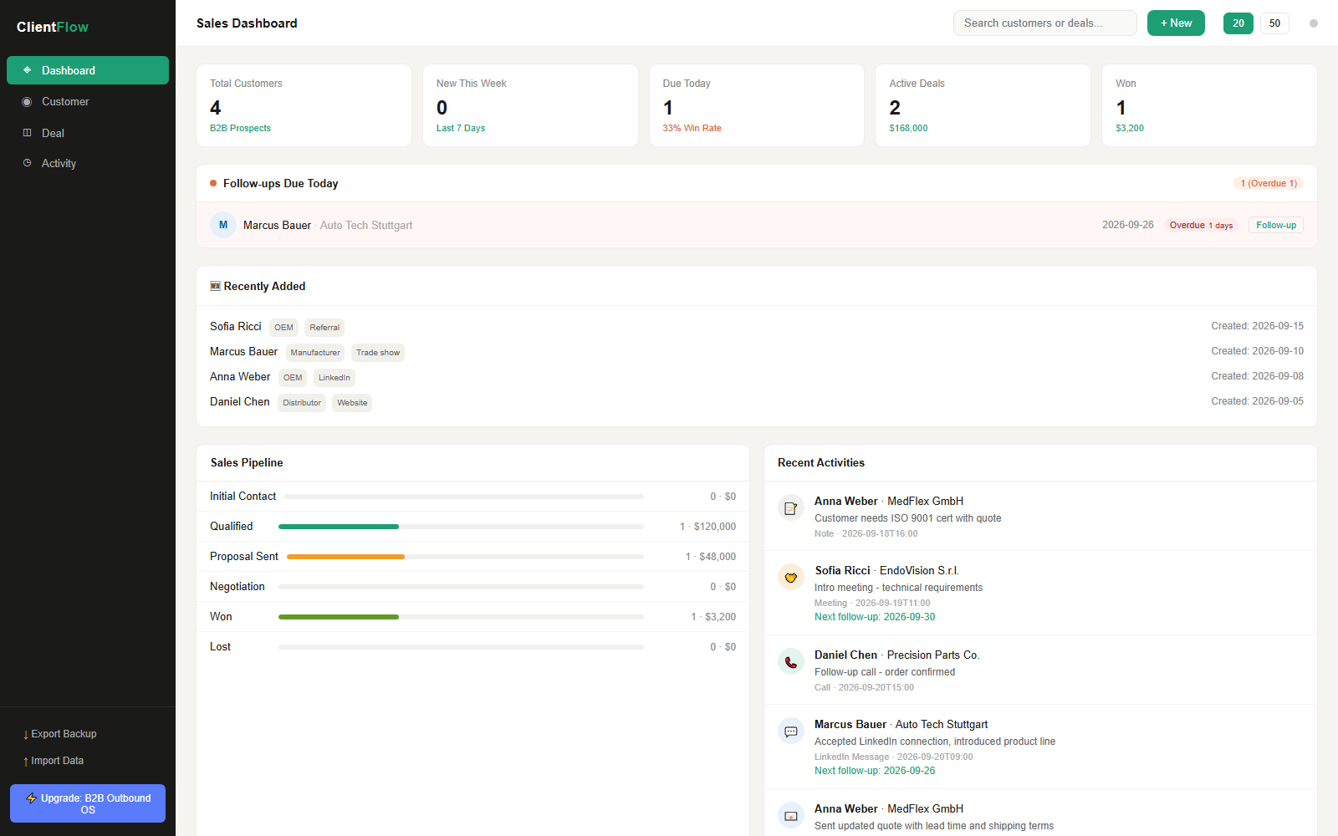Click the grey status dot in the header
Screen dimensions: 1338x836
(x=1314, y=23)
